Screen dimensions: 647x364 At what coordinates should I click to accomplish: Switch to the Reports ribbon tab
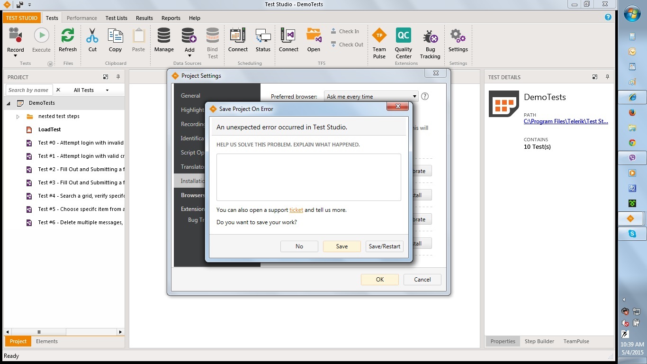171,18
